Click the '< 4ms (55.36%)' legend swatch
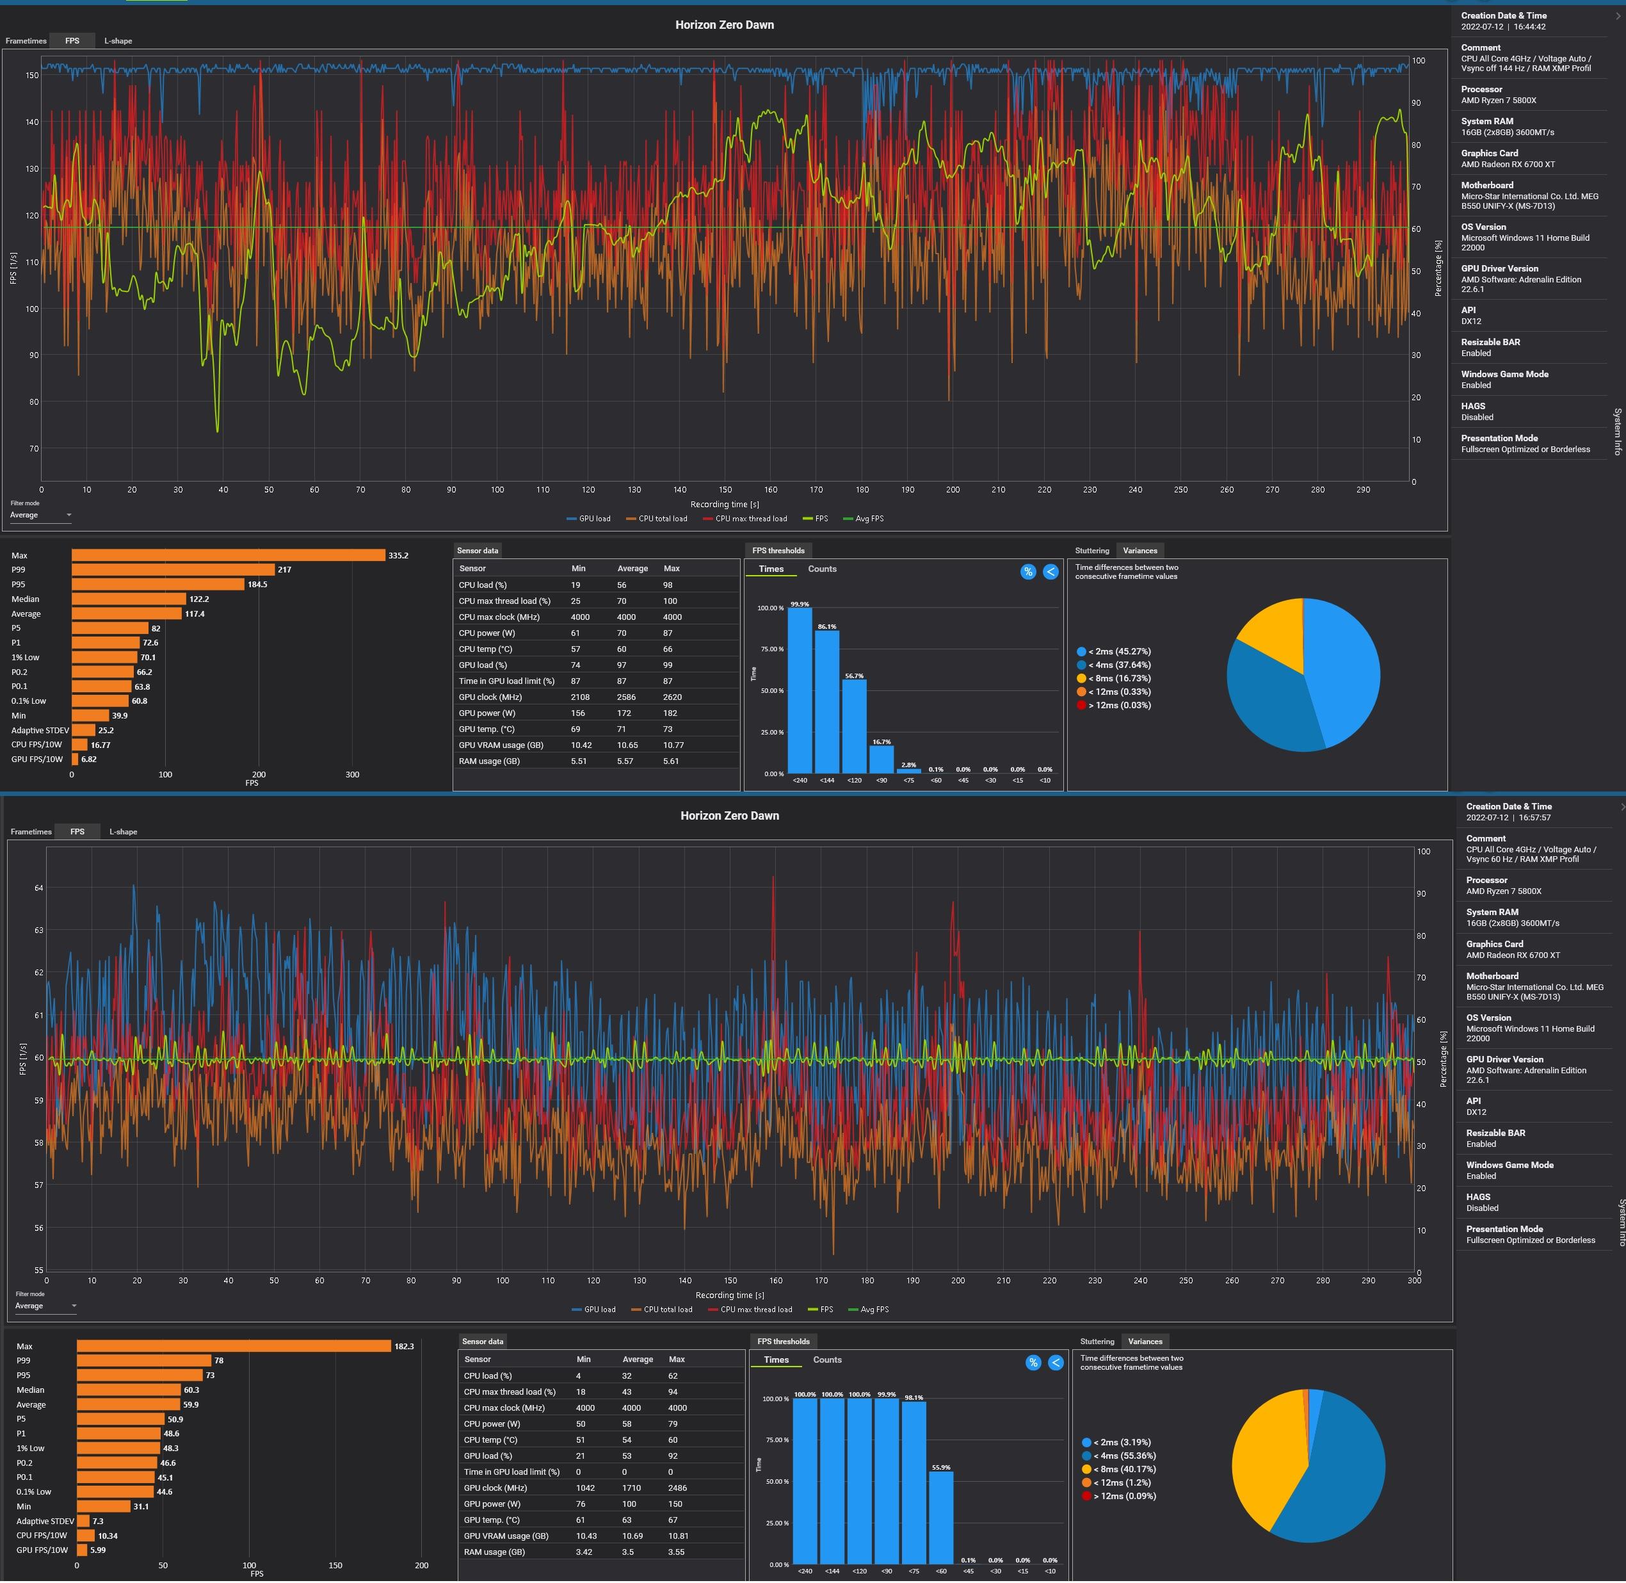The width and height of the screenshot is (1626, 1583). (x=1086, y=1456)
